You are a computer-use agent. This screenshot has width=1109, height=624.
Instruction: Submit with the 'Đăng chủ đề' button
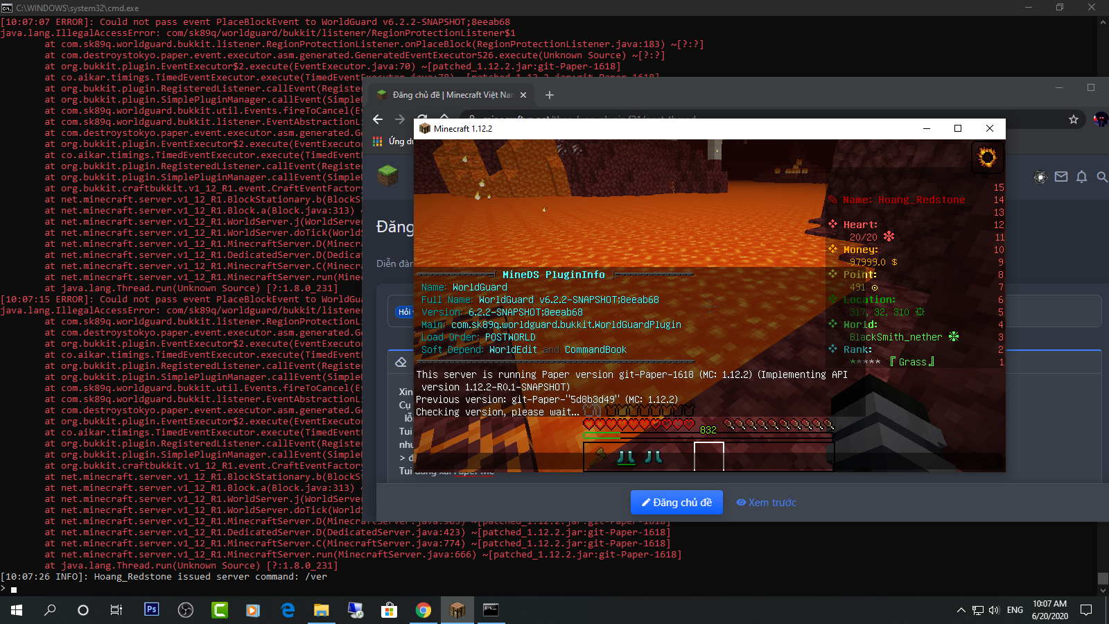(x=676, y=503)
